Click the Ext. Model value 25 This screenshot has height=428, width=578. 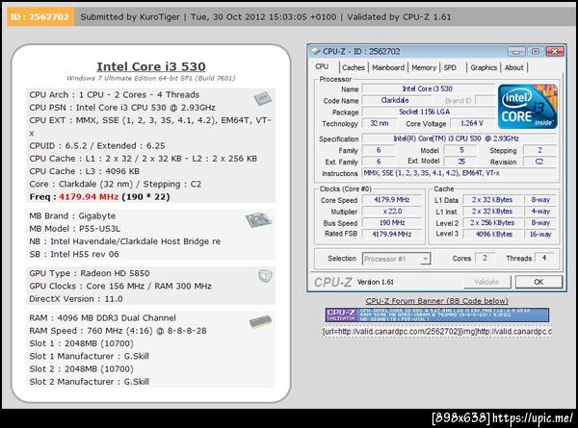coord(461,162)
